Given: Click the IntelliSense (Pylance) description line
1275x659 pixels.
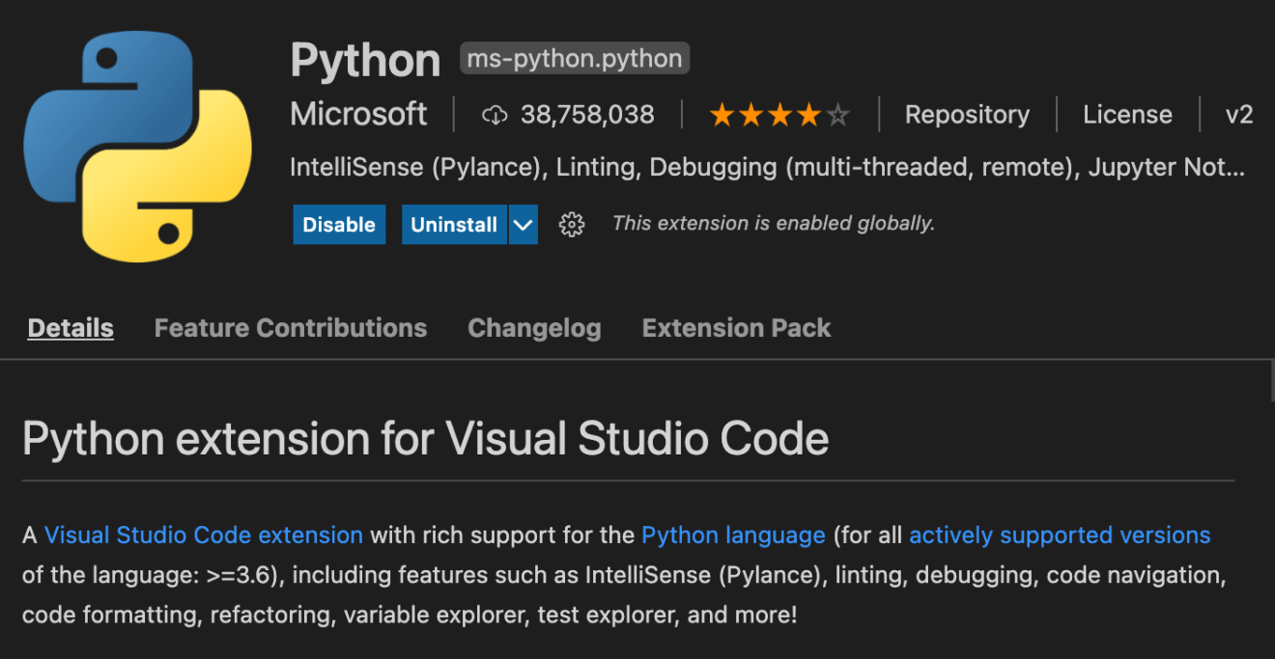Looking at the screenshot, I should pyautogui.click(x=767, y=167).
